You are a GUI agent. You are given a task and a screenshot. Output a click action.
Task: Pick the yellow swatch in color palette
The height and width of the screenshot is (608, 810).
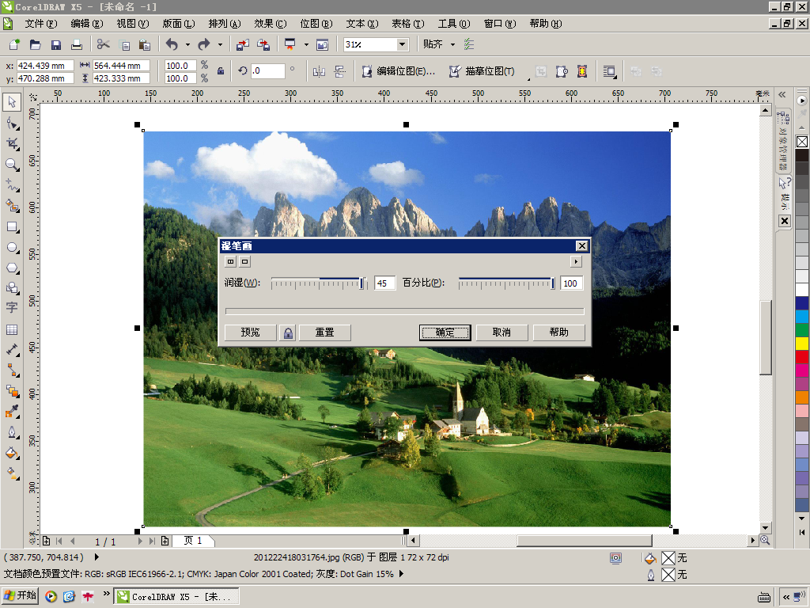(802, 344)
